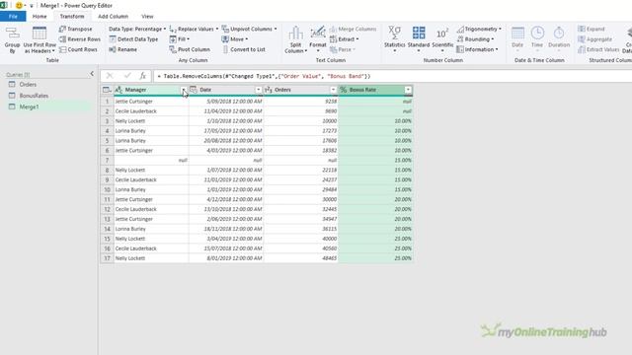Click the Duration column tool
Viewport: 632px width, 355px height.
point(559,39)
